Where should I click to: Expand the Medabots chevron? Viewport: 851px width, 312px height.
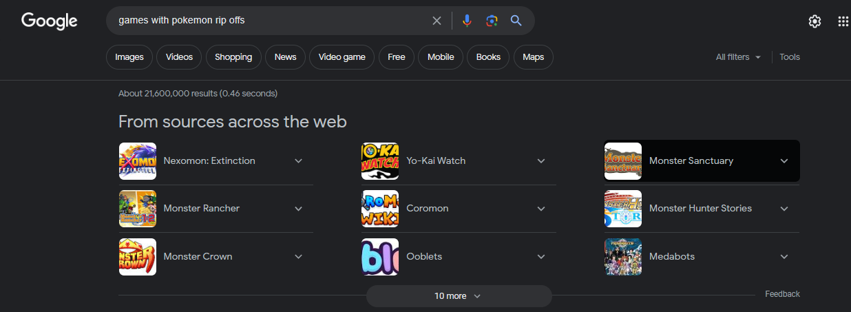pyautogui.click(x=784, y=257)
